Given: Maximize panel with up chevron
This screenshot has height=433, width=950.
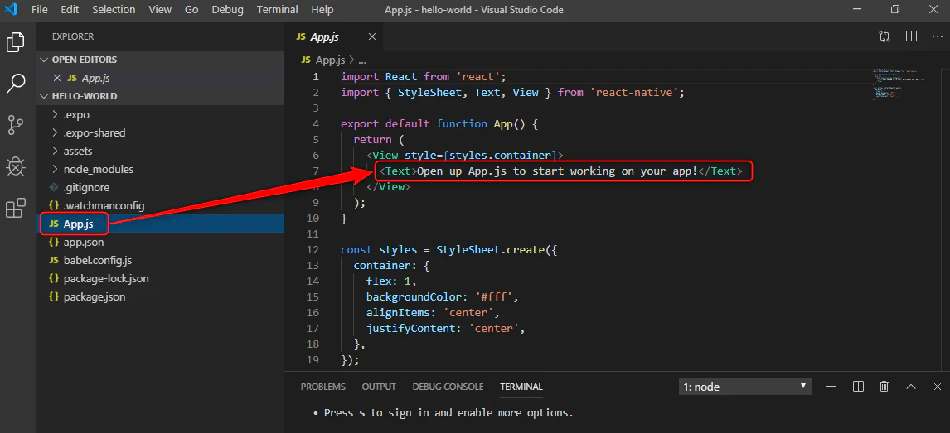Looking at the screenshot, I should pos(911,387).
